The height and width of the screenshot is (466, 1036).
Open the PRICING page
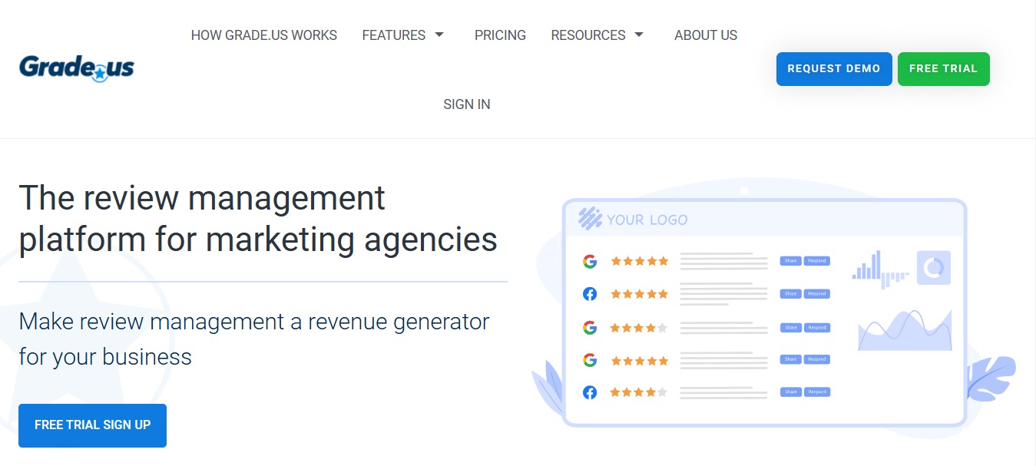point(500,35)
